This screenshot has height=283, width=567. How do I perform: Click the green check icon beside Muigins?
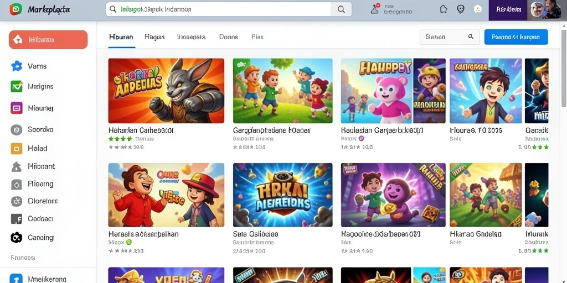click(x=16, y=87)
